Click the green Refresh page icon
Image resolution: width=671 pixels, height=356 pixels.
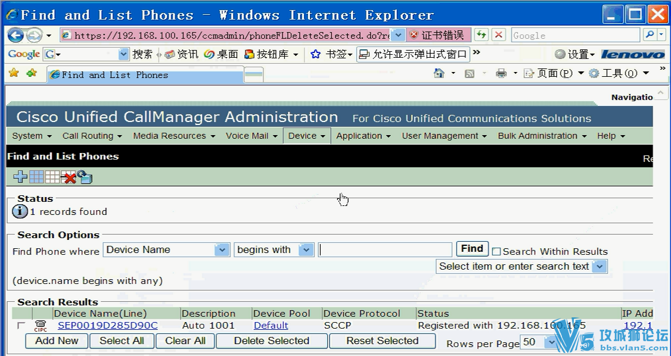click(x=482, y=35)
